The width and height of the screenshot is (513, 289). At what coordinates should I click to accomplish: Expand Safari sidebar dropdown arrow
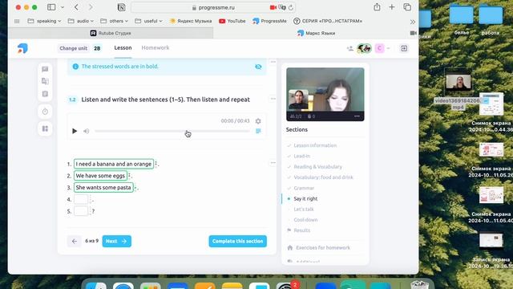[x=63, y=7]
